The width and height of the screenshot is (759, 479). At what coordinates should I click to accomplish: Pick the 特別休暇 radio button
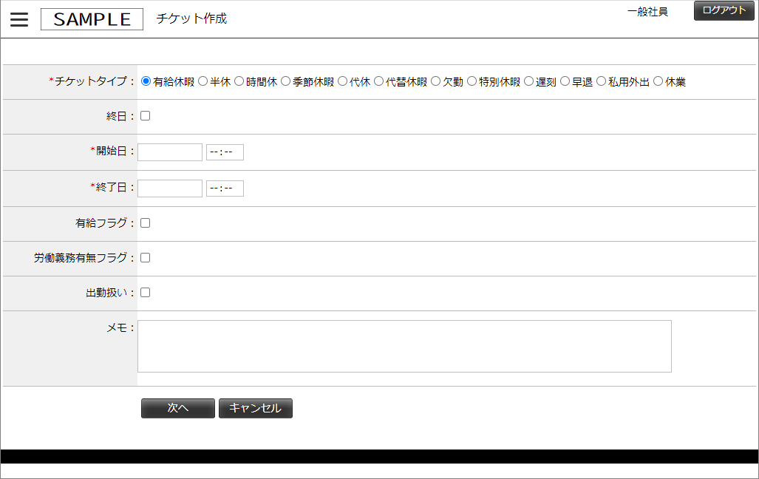click(472, 81)
